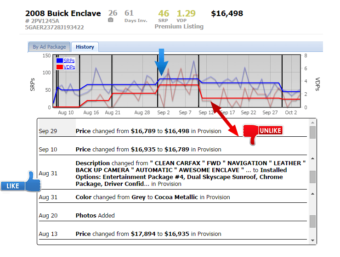The width and height of the screenshot is (340, 257).
Task: Click the 61 Days Inv. value
Action: tap(129, 13)
